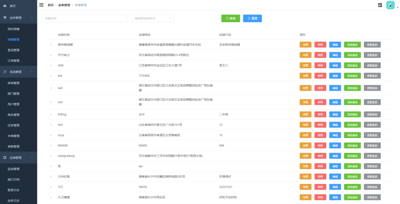The width and height of the screenshot is (400, 204).
Task: Expand the live row
Action: (51, 76)
